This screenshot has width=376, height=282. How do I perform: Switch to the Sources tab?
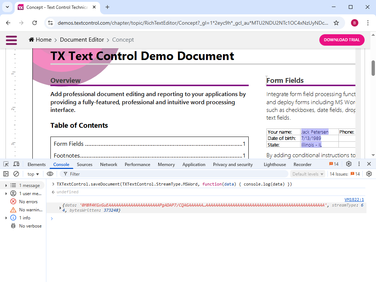click(84, 165)
